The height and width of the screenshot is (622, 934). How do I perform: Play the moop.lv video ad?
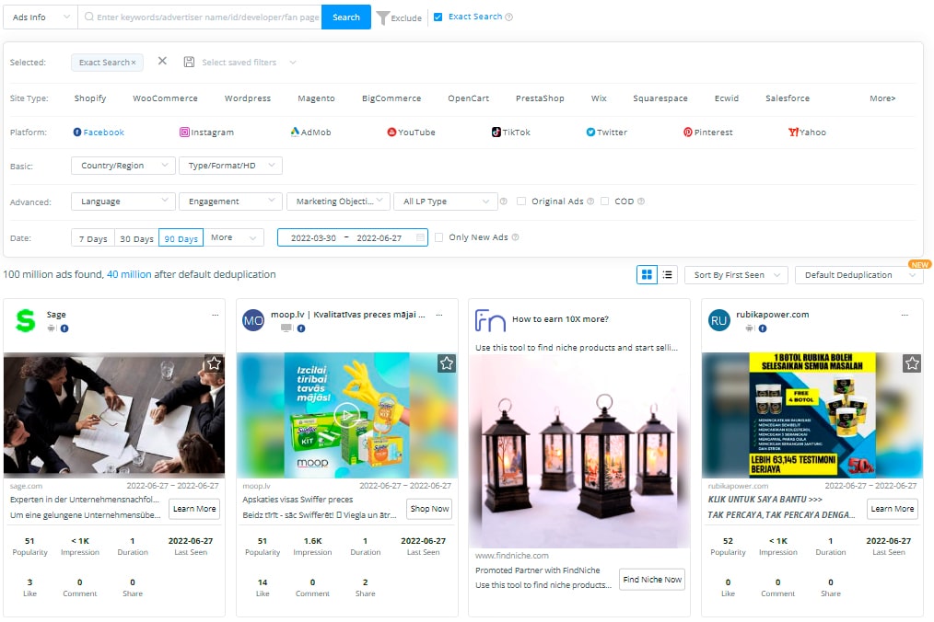coord(346,415)
